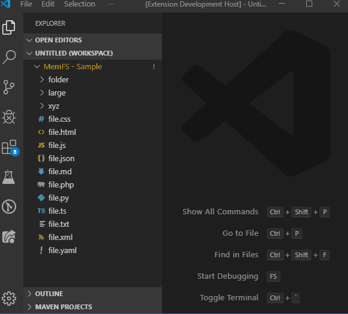Click the Python icon beside file.py

pos(41,198)
